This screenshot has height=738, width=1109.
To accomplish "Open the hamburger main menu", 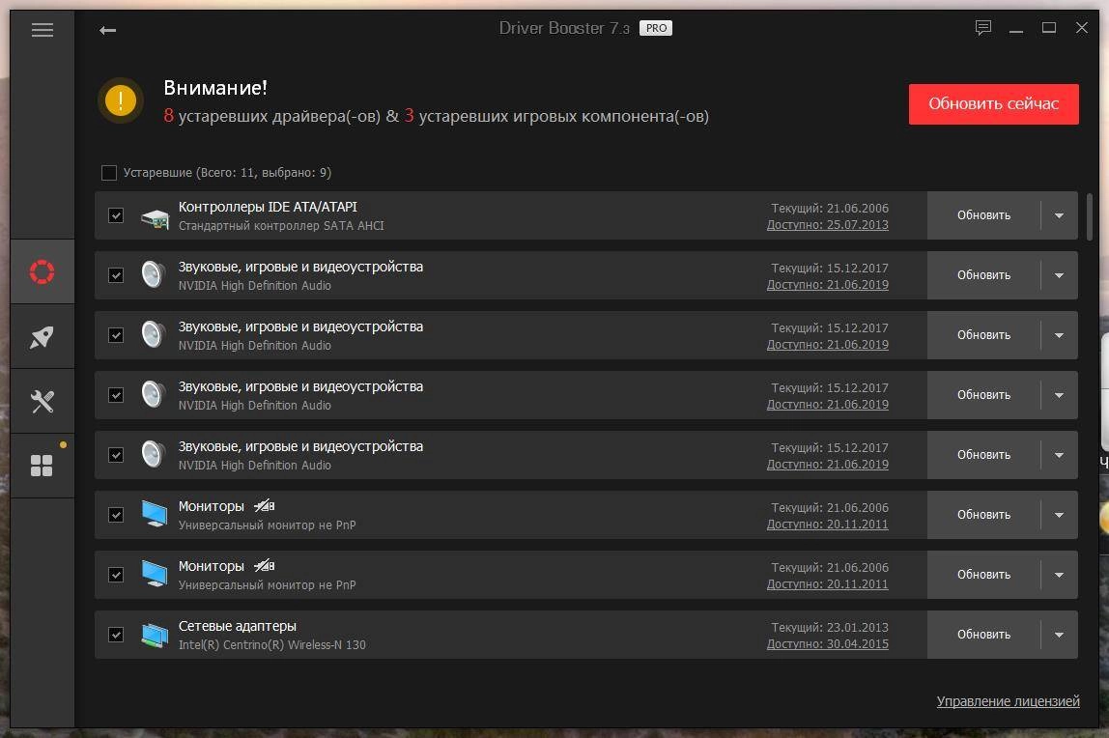I will coord(43,30).
